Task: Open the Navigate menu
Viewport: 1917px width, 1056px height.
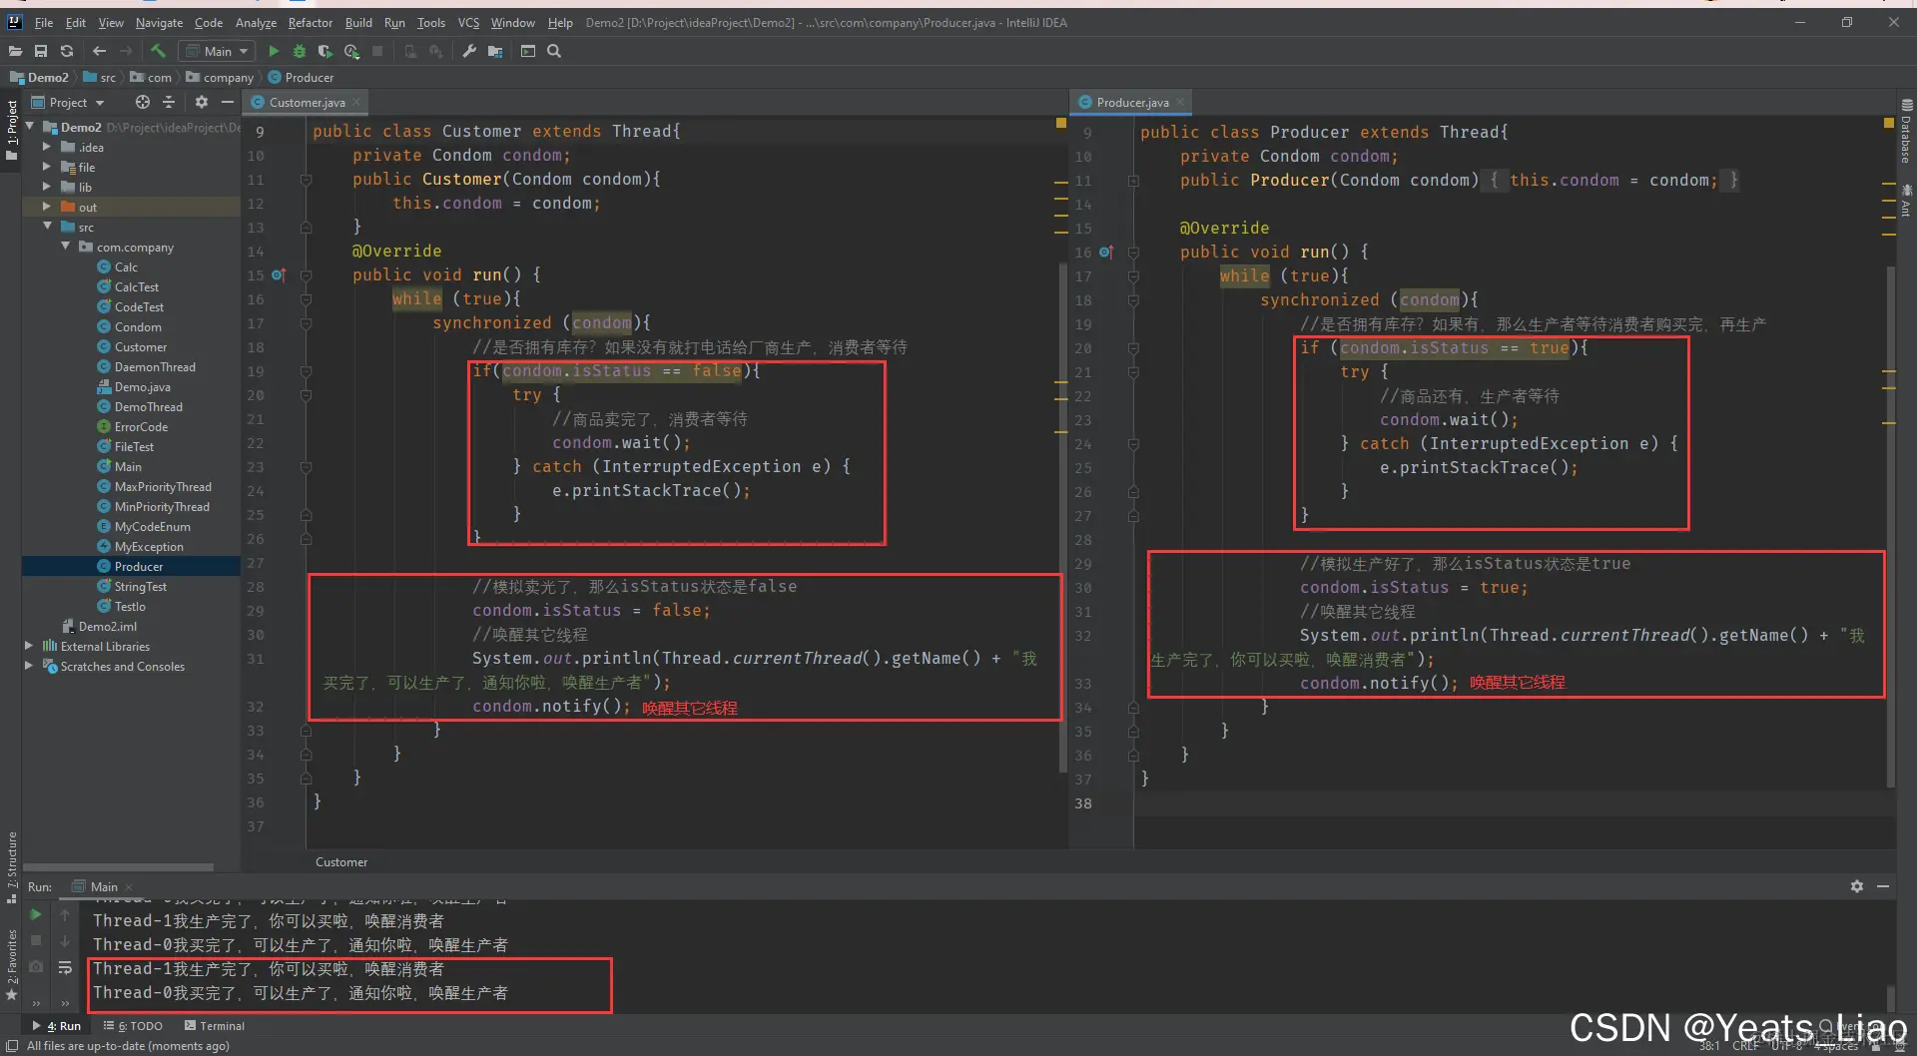Action: click(x=159, y=22)
